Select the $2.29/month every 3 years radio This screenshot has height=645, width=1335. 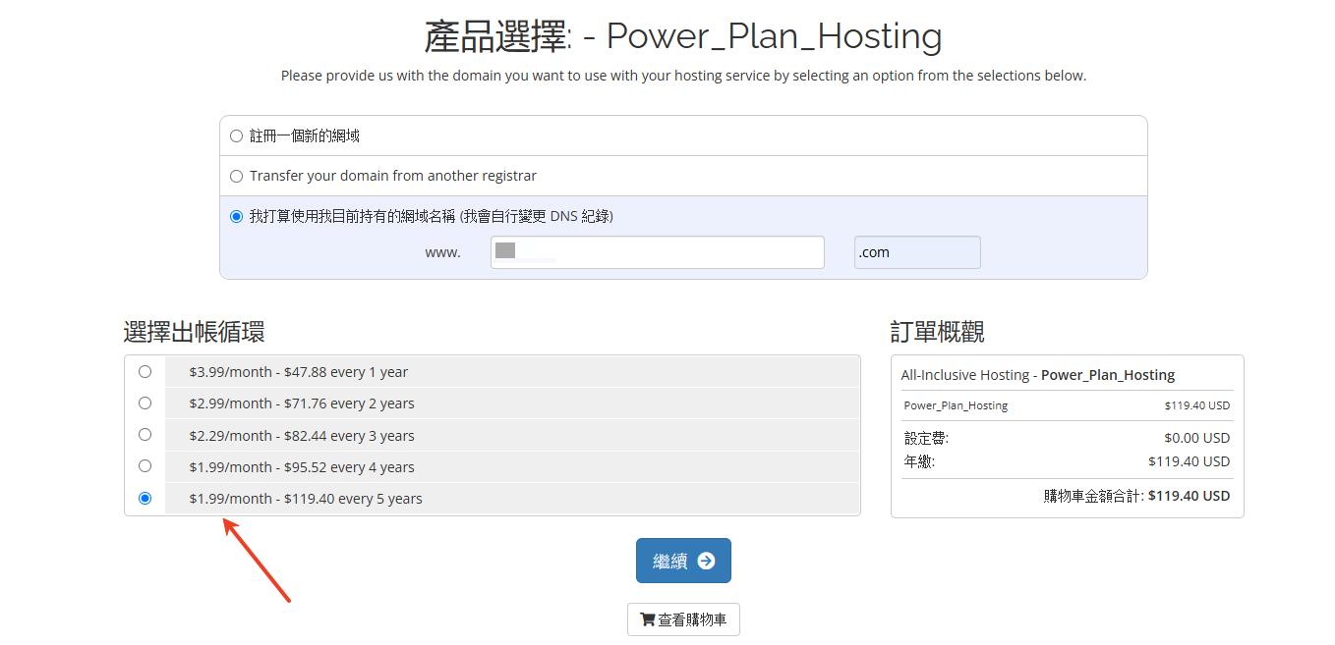click(145, 435)
